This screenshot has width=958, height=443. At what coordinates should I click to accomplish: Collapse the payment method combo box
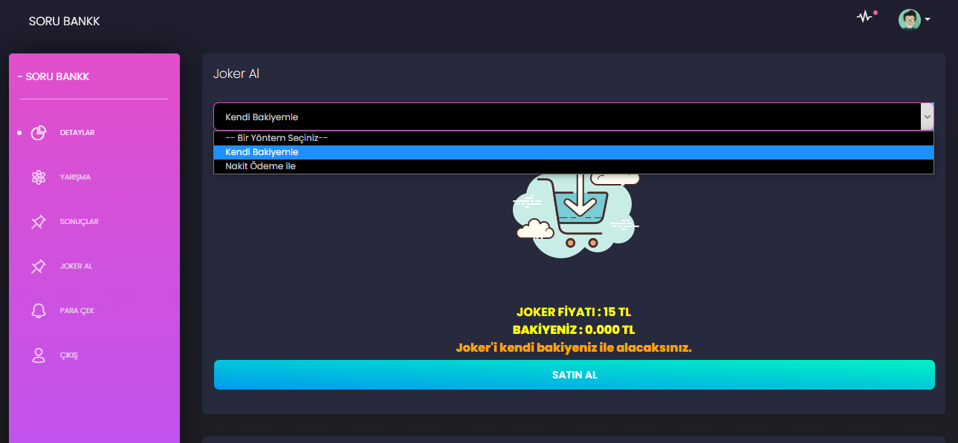click(x=574, y=117)
